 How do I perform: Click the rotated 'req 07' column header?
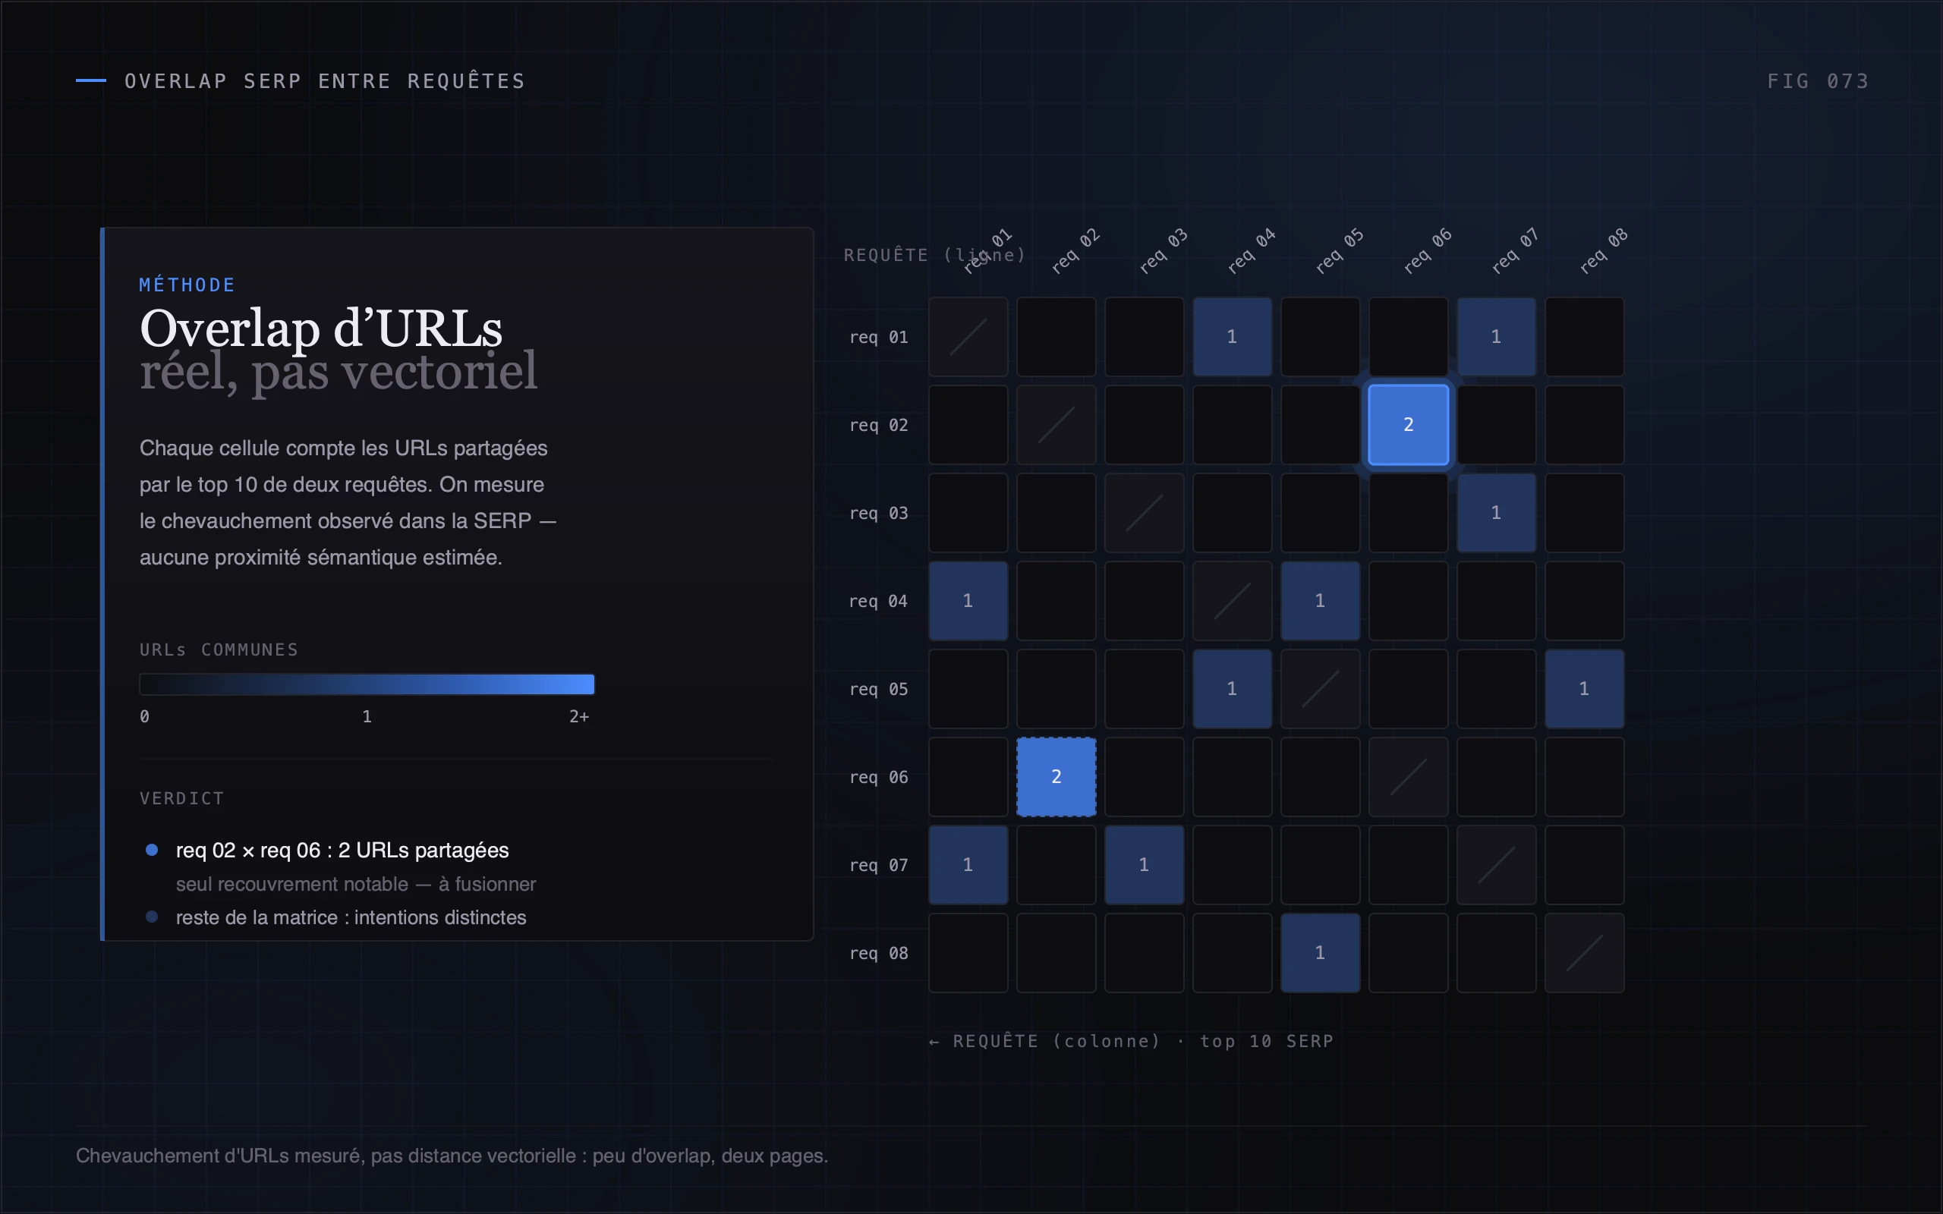pos(1516,250)
